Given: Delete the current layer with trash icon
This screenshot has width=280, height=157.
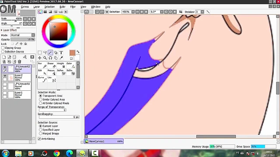Looking at the screenshot, I should coord(19,61).
